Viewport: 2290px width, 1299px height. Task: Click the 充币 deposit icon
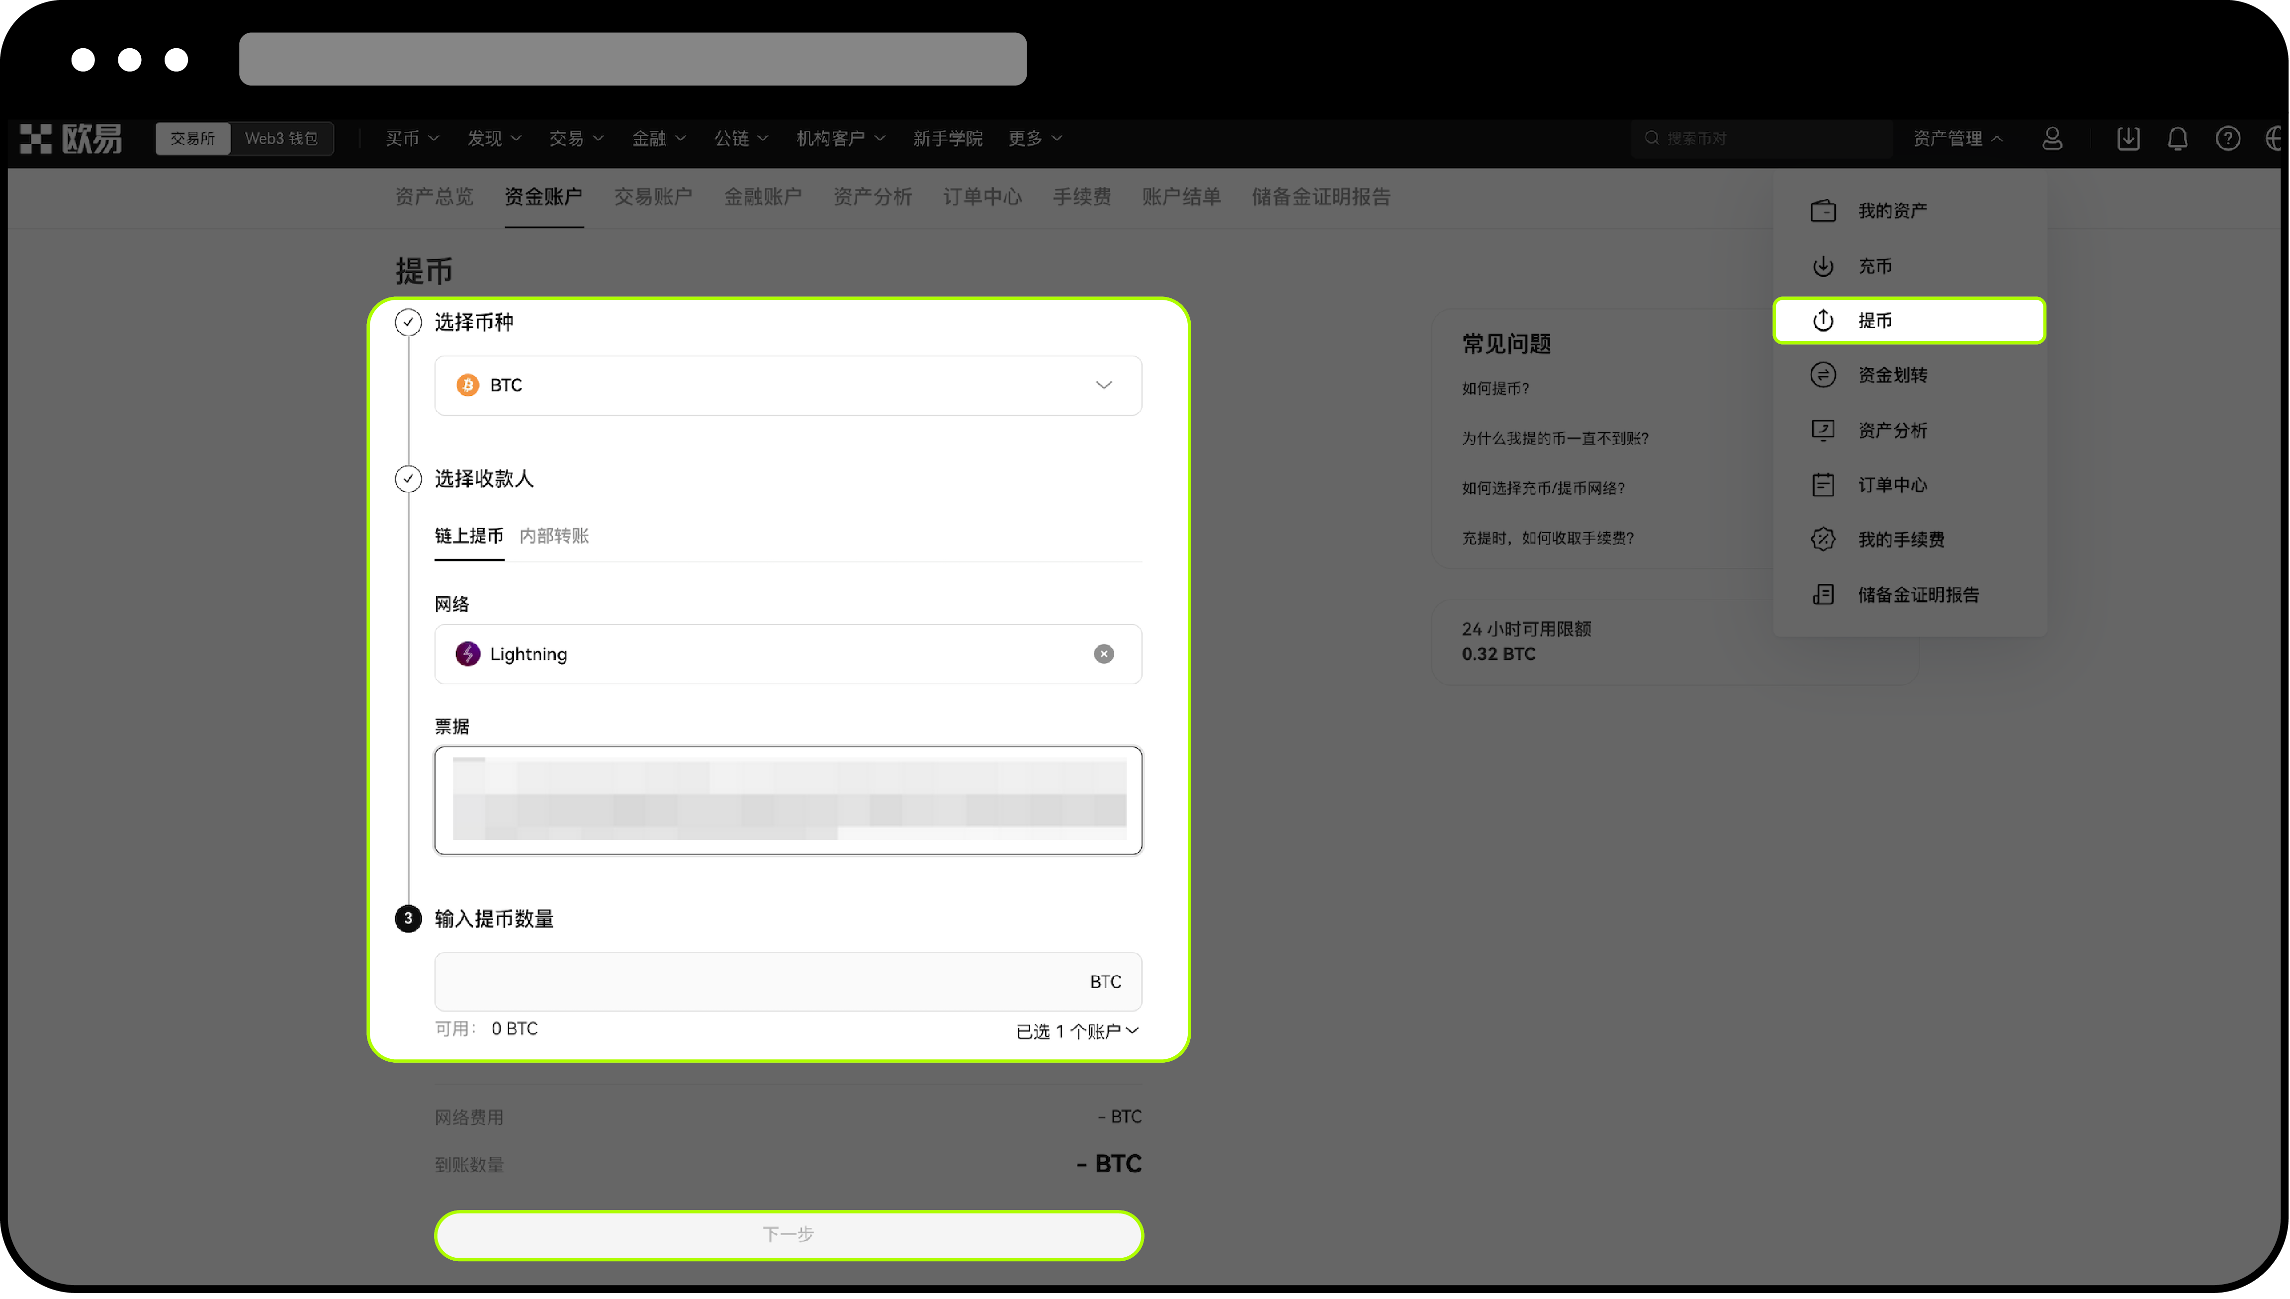(x=1823, y=266)
